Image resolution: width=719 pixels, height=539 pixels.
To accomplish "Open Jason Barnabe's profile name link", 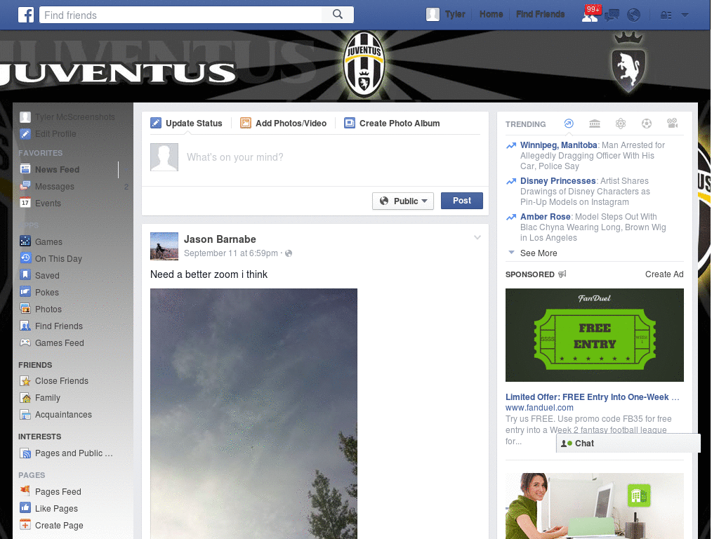I will coord(220,239).
